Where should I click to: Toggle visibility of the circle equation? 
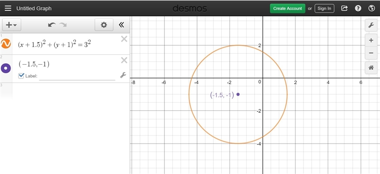[x=6, y=44]
